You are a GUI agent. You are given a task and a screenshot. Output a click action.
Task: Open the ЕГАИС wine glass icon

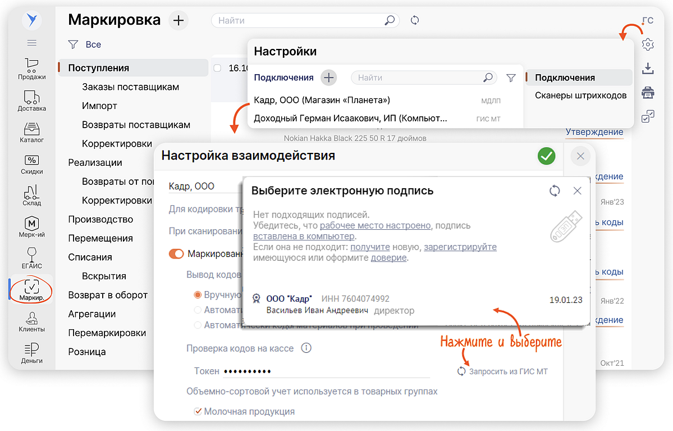coord(32,258)
